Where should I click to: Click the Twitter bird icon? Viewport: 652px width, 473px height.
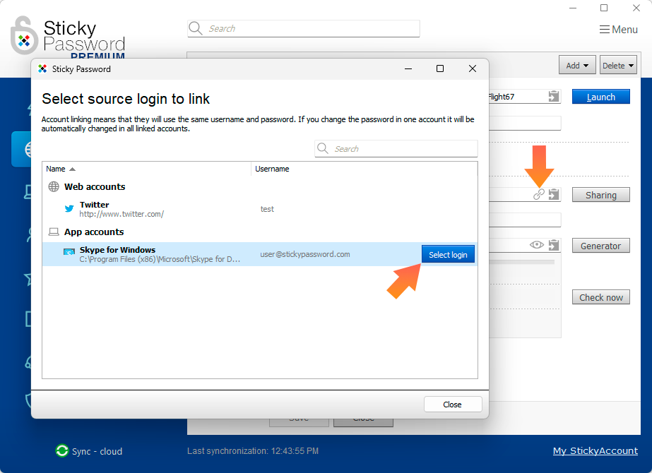pyautogui.click(x=69, y=209)
